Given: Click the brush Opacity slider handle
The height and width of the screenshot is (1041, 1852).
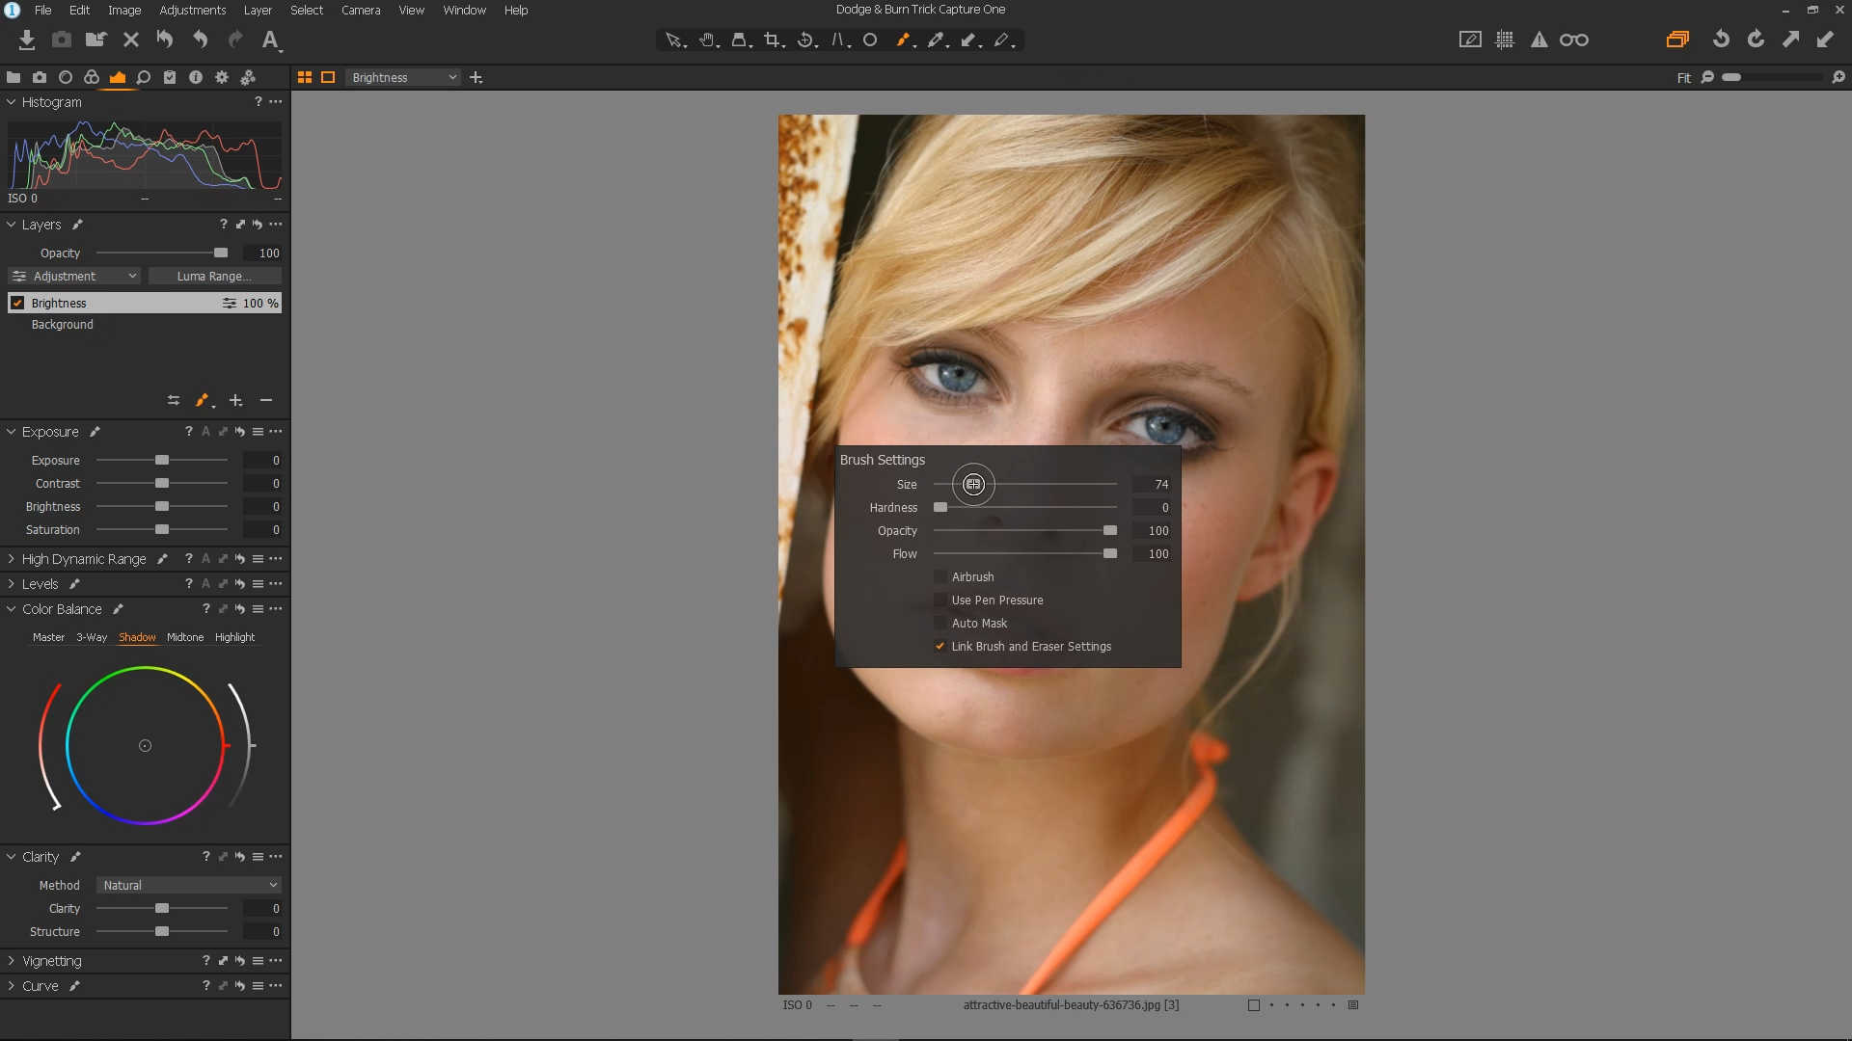Looking at the screenshot, I should [1110, 530].
